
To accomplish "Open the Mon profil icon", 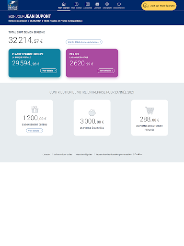I will coord(107,4).
